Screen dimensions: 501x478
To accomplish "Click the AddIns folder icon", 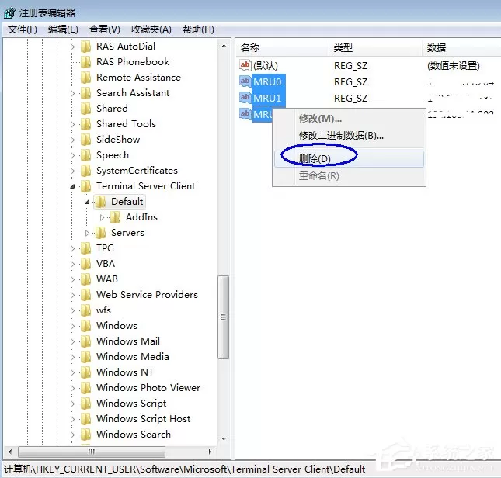I will click(115, 217).
